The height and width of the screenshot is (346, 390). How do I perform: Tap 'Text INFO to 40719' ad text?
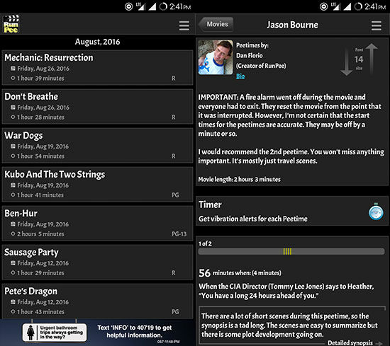[x=134, y=331]
